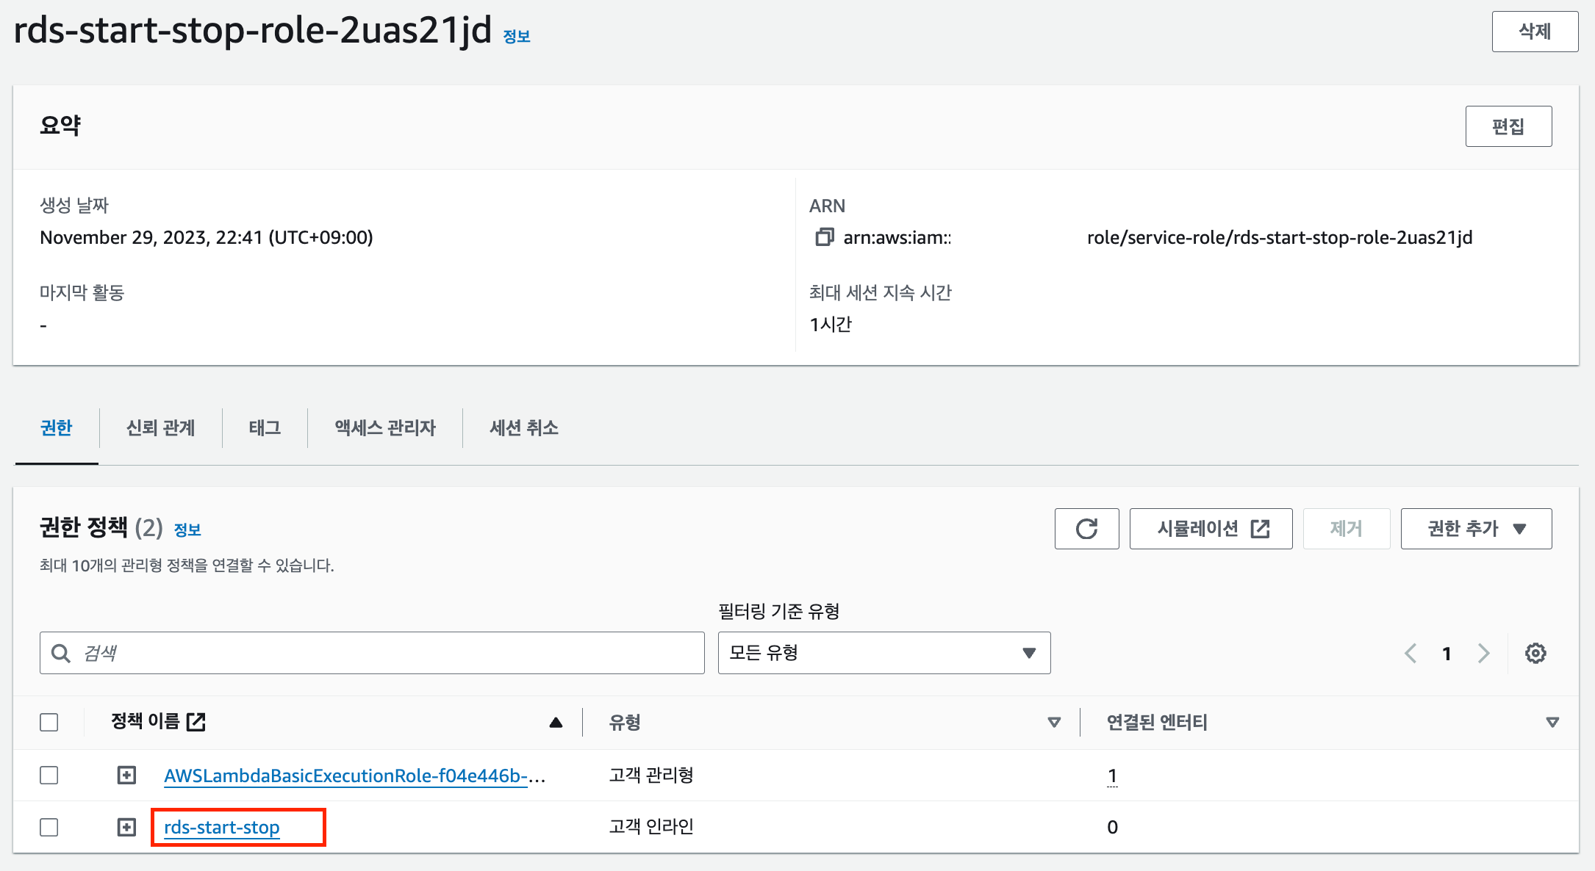Open the rds-start-stop policy link
This screenshot has height=871, width=1595.
point(221,828)
